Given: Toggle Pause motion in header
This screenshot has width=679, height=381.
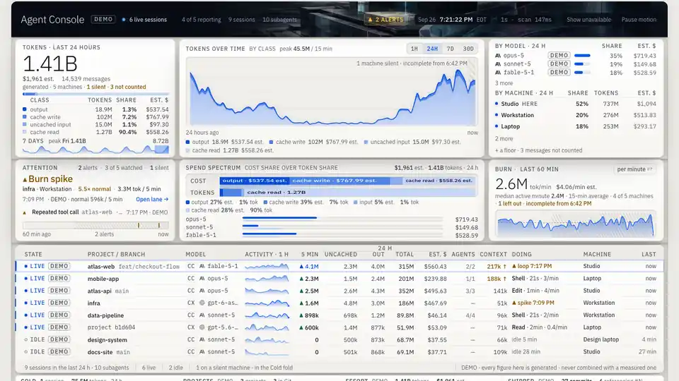Looking at the screenshot, I should (x=639, y=20).
